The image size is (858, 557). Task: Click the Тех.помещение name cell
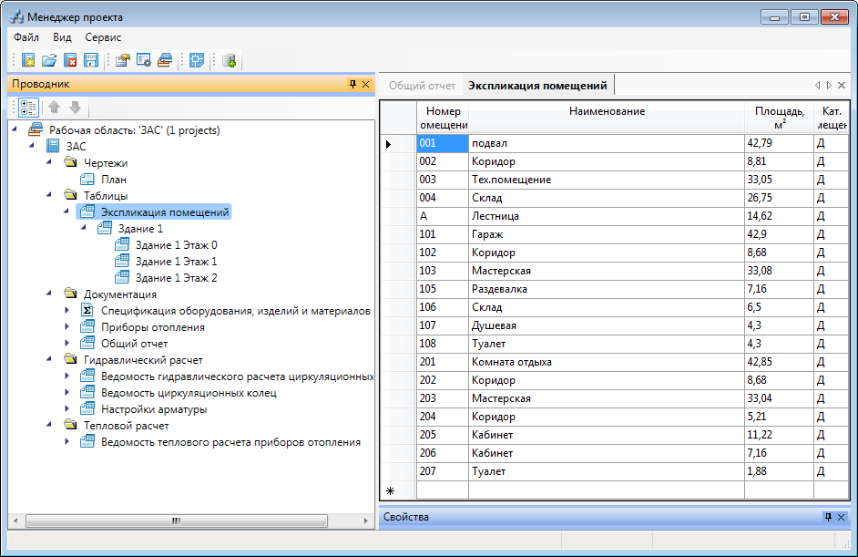607,180
